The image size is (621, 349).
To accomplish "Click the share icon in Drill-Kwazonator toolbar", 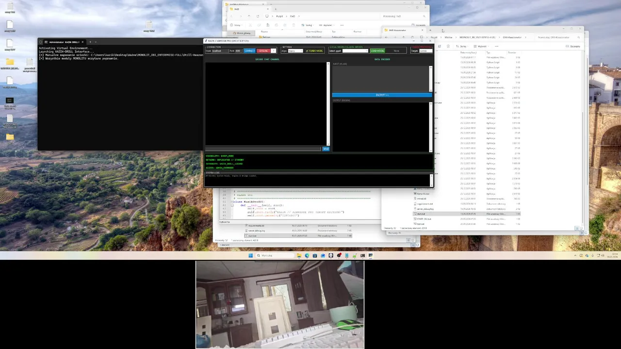I will point(440,47).
